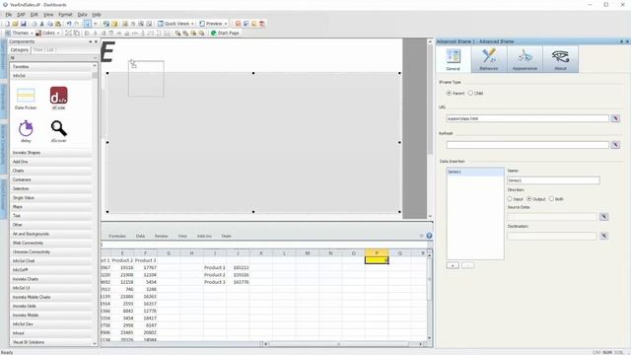Image resolution: width=631 pixels, height=355 pixels.
Task: Click the selection pointer toolbar icon
Action: (87, 24)
